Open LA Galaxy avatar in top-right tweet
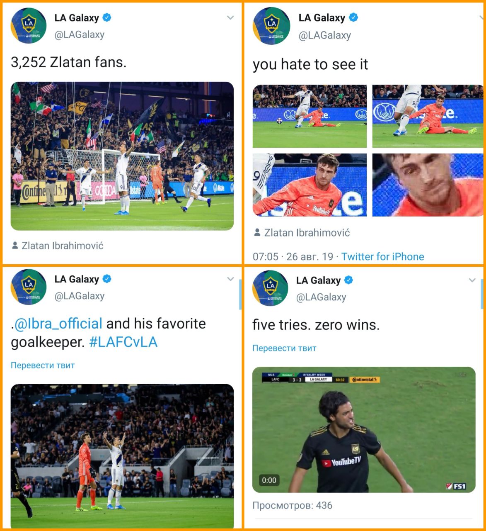 click(x=271, y=26)
